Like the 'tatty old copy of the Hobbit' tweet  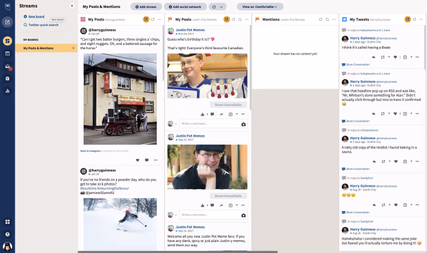point(396,162)
